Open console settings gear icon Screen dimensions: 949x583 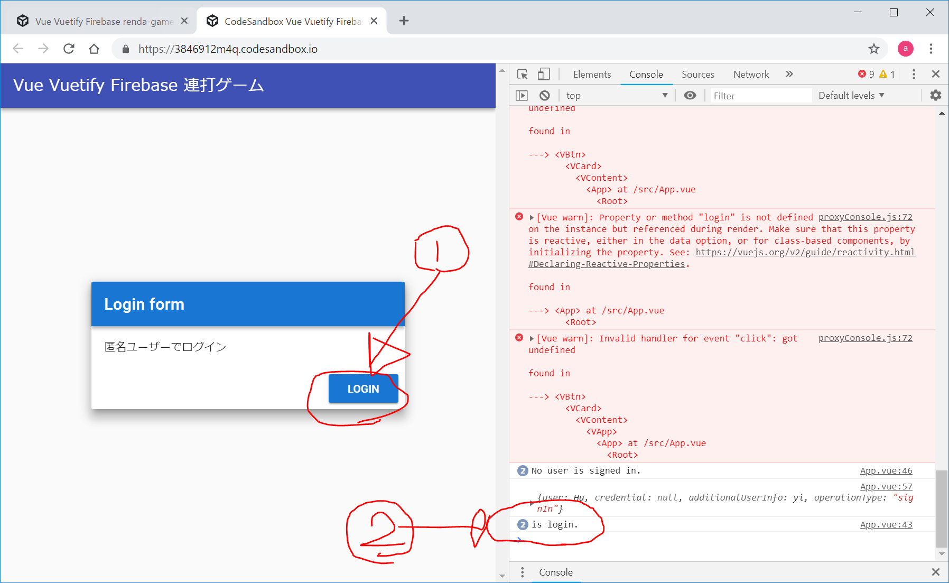click(x=935, y=96)
